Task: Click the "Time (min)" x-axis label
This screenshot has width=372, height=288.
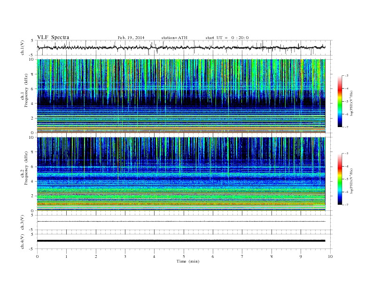Action: point(188,261)
